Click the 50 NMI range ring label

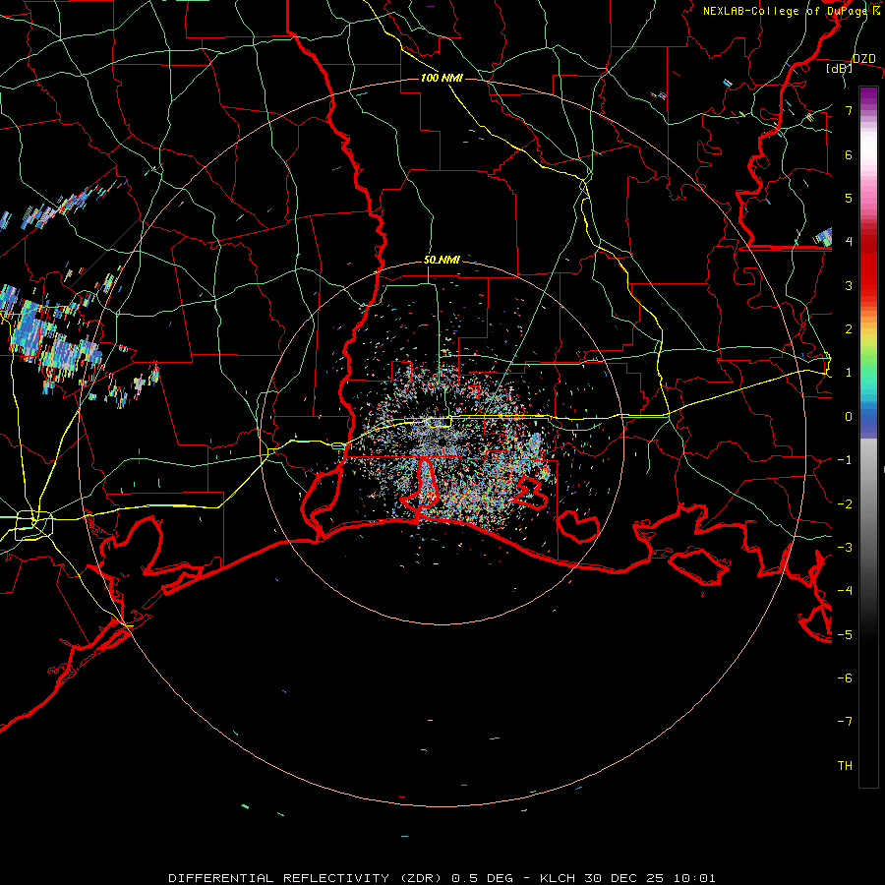tap(442, 260)
